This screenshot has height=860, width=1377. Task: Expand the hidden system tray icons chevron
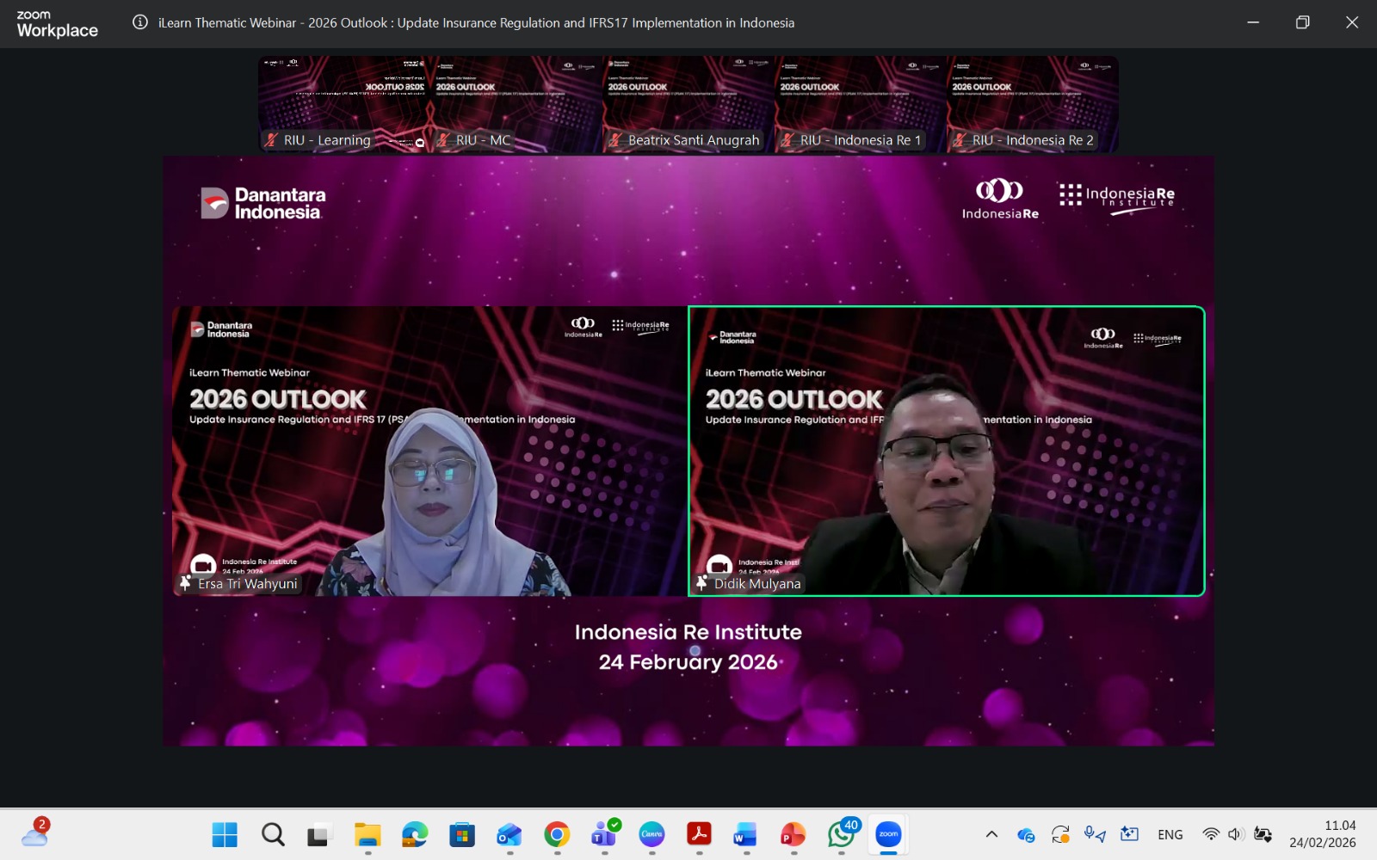point(991,834)
